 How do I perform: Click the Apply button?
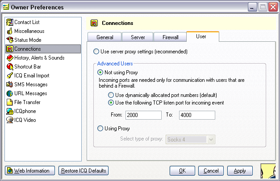(x=240, y=171)
